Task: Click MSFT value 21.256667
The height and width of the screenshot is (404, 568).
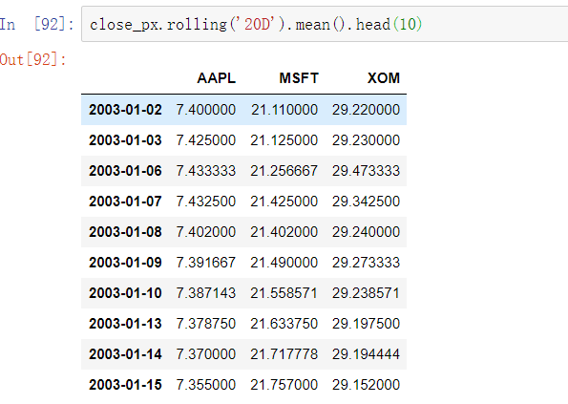Action: click(x=284, y=171)
